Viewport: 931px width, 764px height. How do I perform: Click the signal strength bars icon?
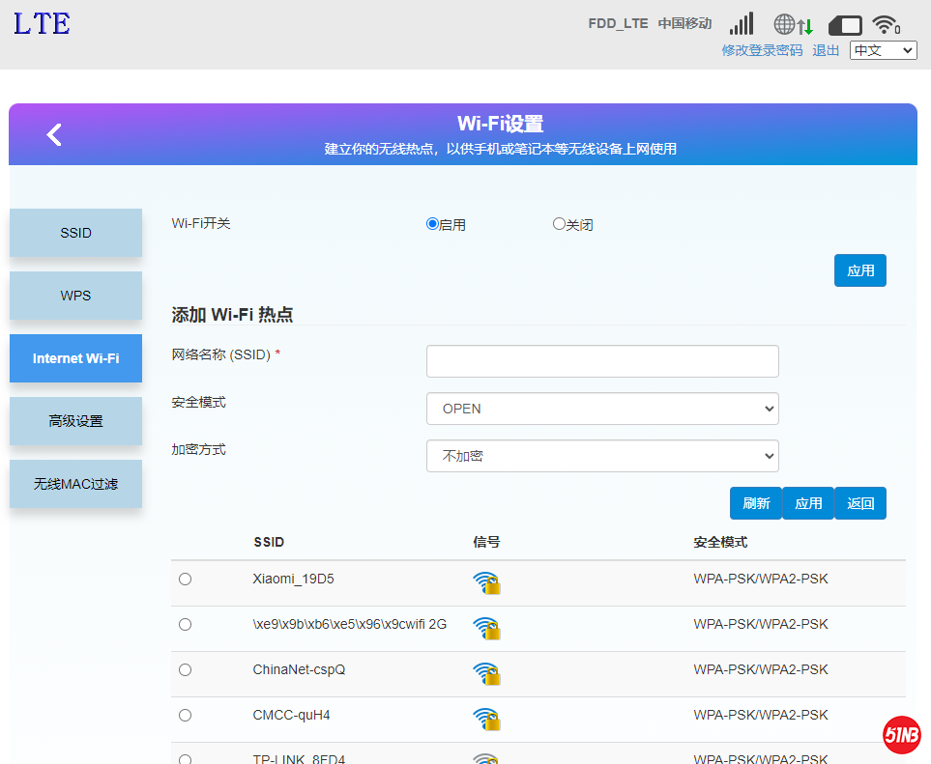point(742,24)
